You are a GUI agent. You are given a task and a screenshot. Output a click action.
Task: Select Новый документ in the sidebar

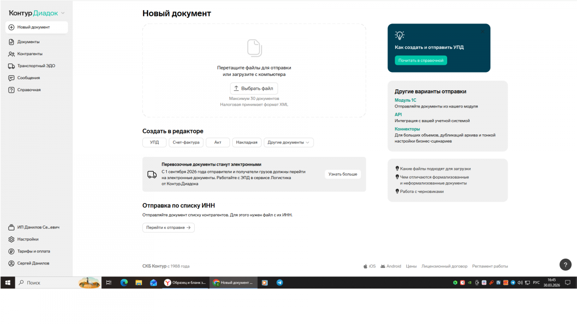(37, 27)
